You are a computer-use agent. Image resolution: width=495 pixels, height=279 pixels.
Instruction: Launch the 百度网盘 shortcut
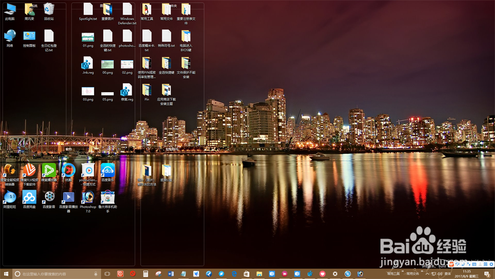(x=29, y=199)
